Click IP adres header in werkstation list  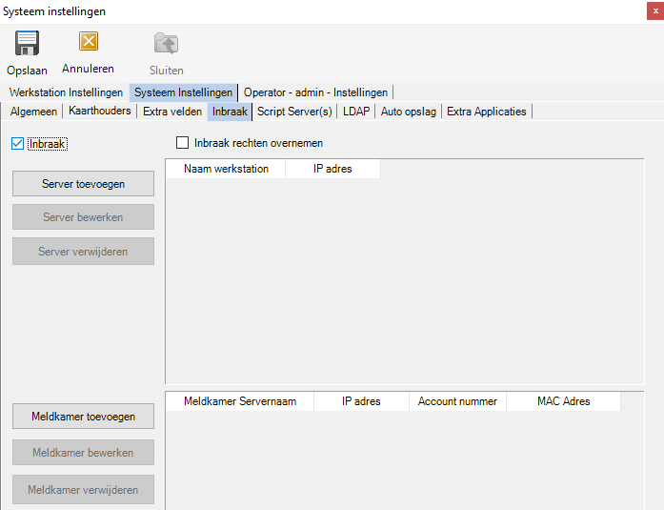coord(332,169)
